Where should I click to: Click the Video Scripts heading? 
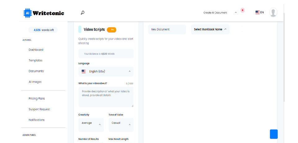[94, 30]
